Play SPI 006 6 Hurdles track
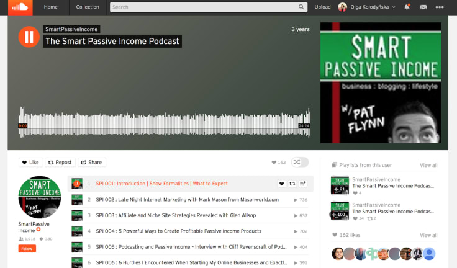Screen dimensions: 457x268 [191, 262]
